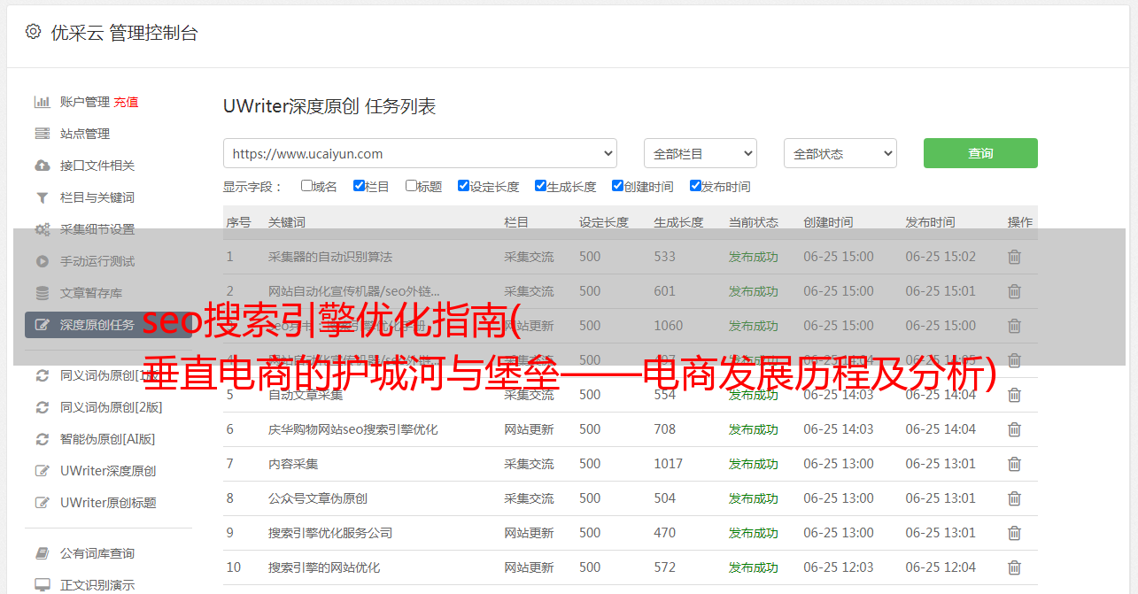
Task: Open 智能伪原创[AI版] menu item
Action: 108,439
